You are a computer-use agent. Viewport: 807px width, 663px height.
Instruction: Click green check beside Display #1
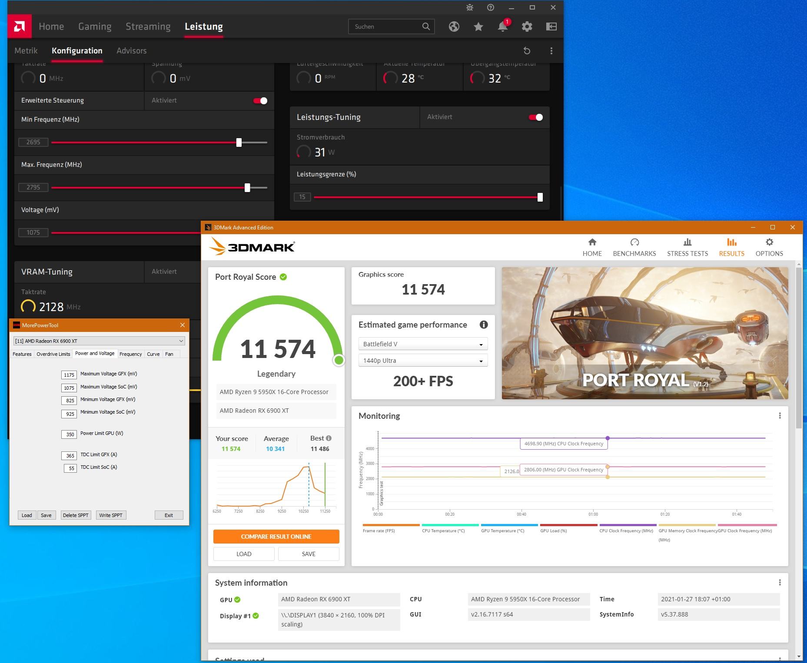(256, 616)
